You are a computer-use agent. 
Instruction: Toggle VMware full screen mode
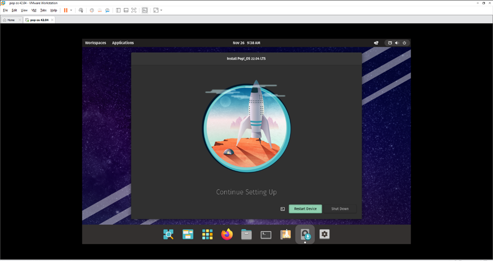pos(134,10)
